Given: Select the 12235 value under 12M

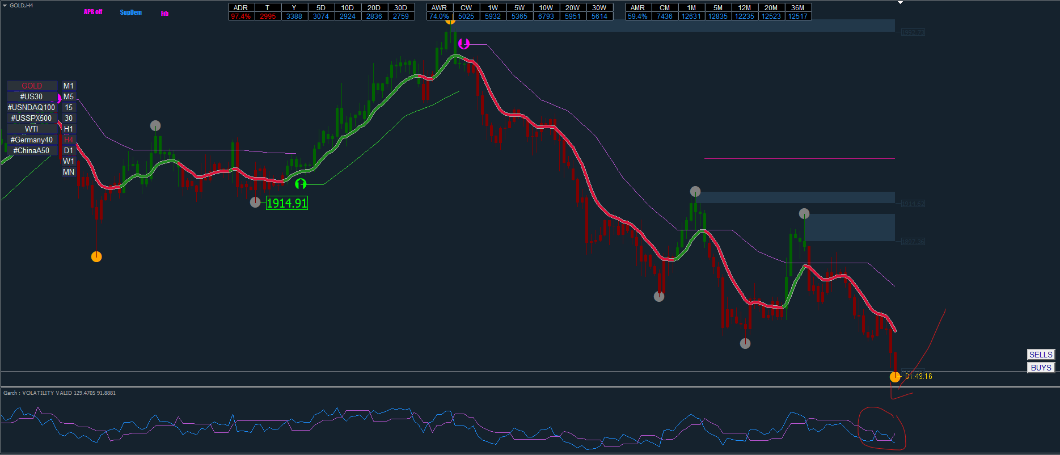Looking at the screenshot, I should pyautogui.click(x=745, y=16).
